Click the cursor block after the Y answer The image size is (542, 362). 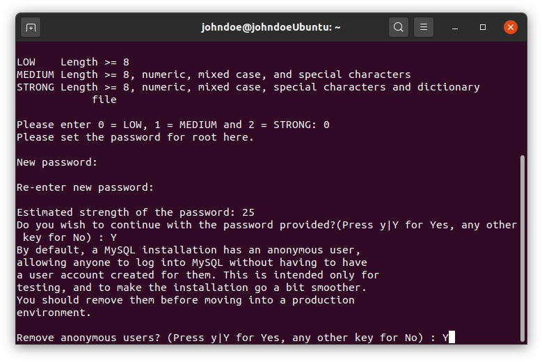point(452,337)
